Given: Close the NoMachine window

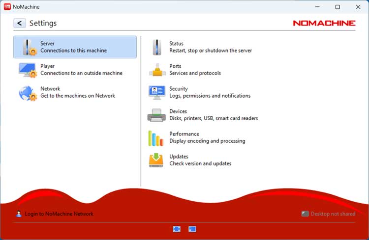Looking at the screenshot, I should pyautogui.click(x=358, y=7).
